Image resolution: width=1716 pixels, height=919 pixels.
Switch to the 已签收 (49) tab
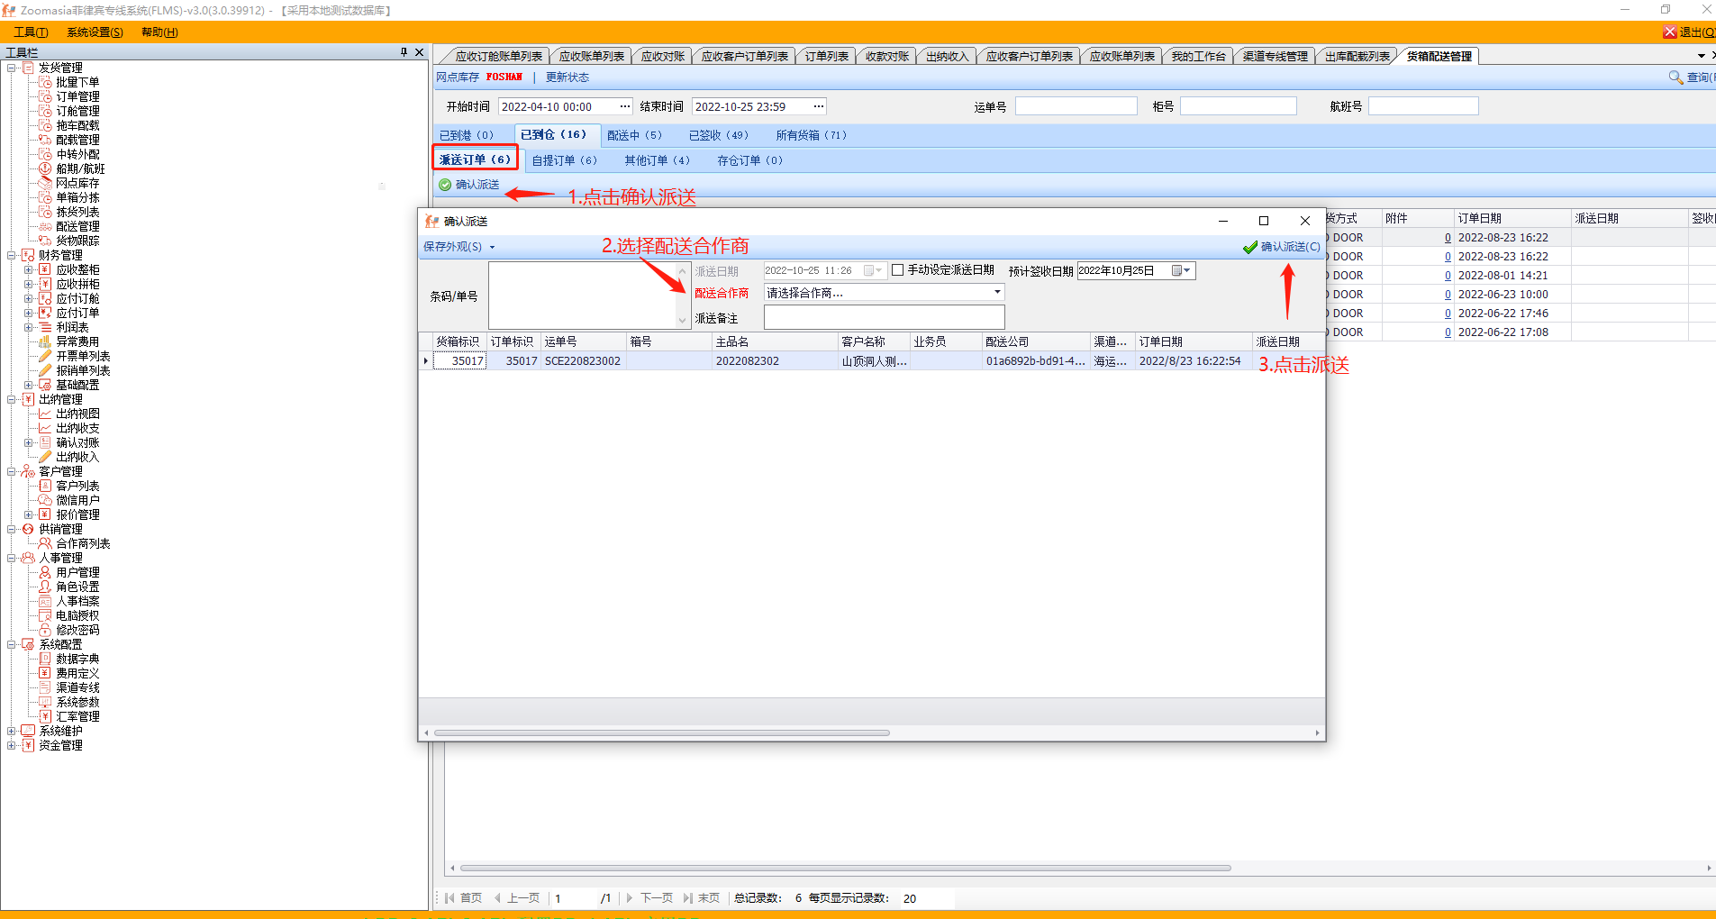(718, 135)
